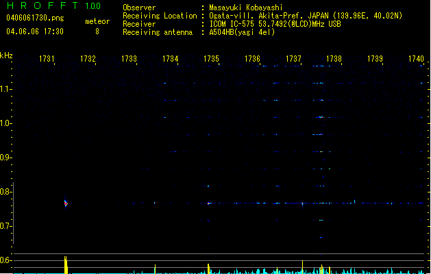Click the 0.7 kHz frequency label
The image size is (431, 274).
pos(5,226)
